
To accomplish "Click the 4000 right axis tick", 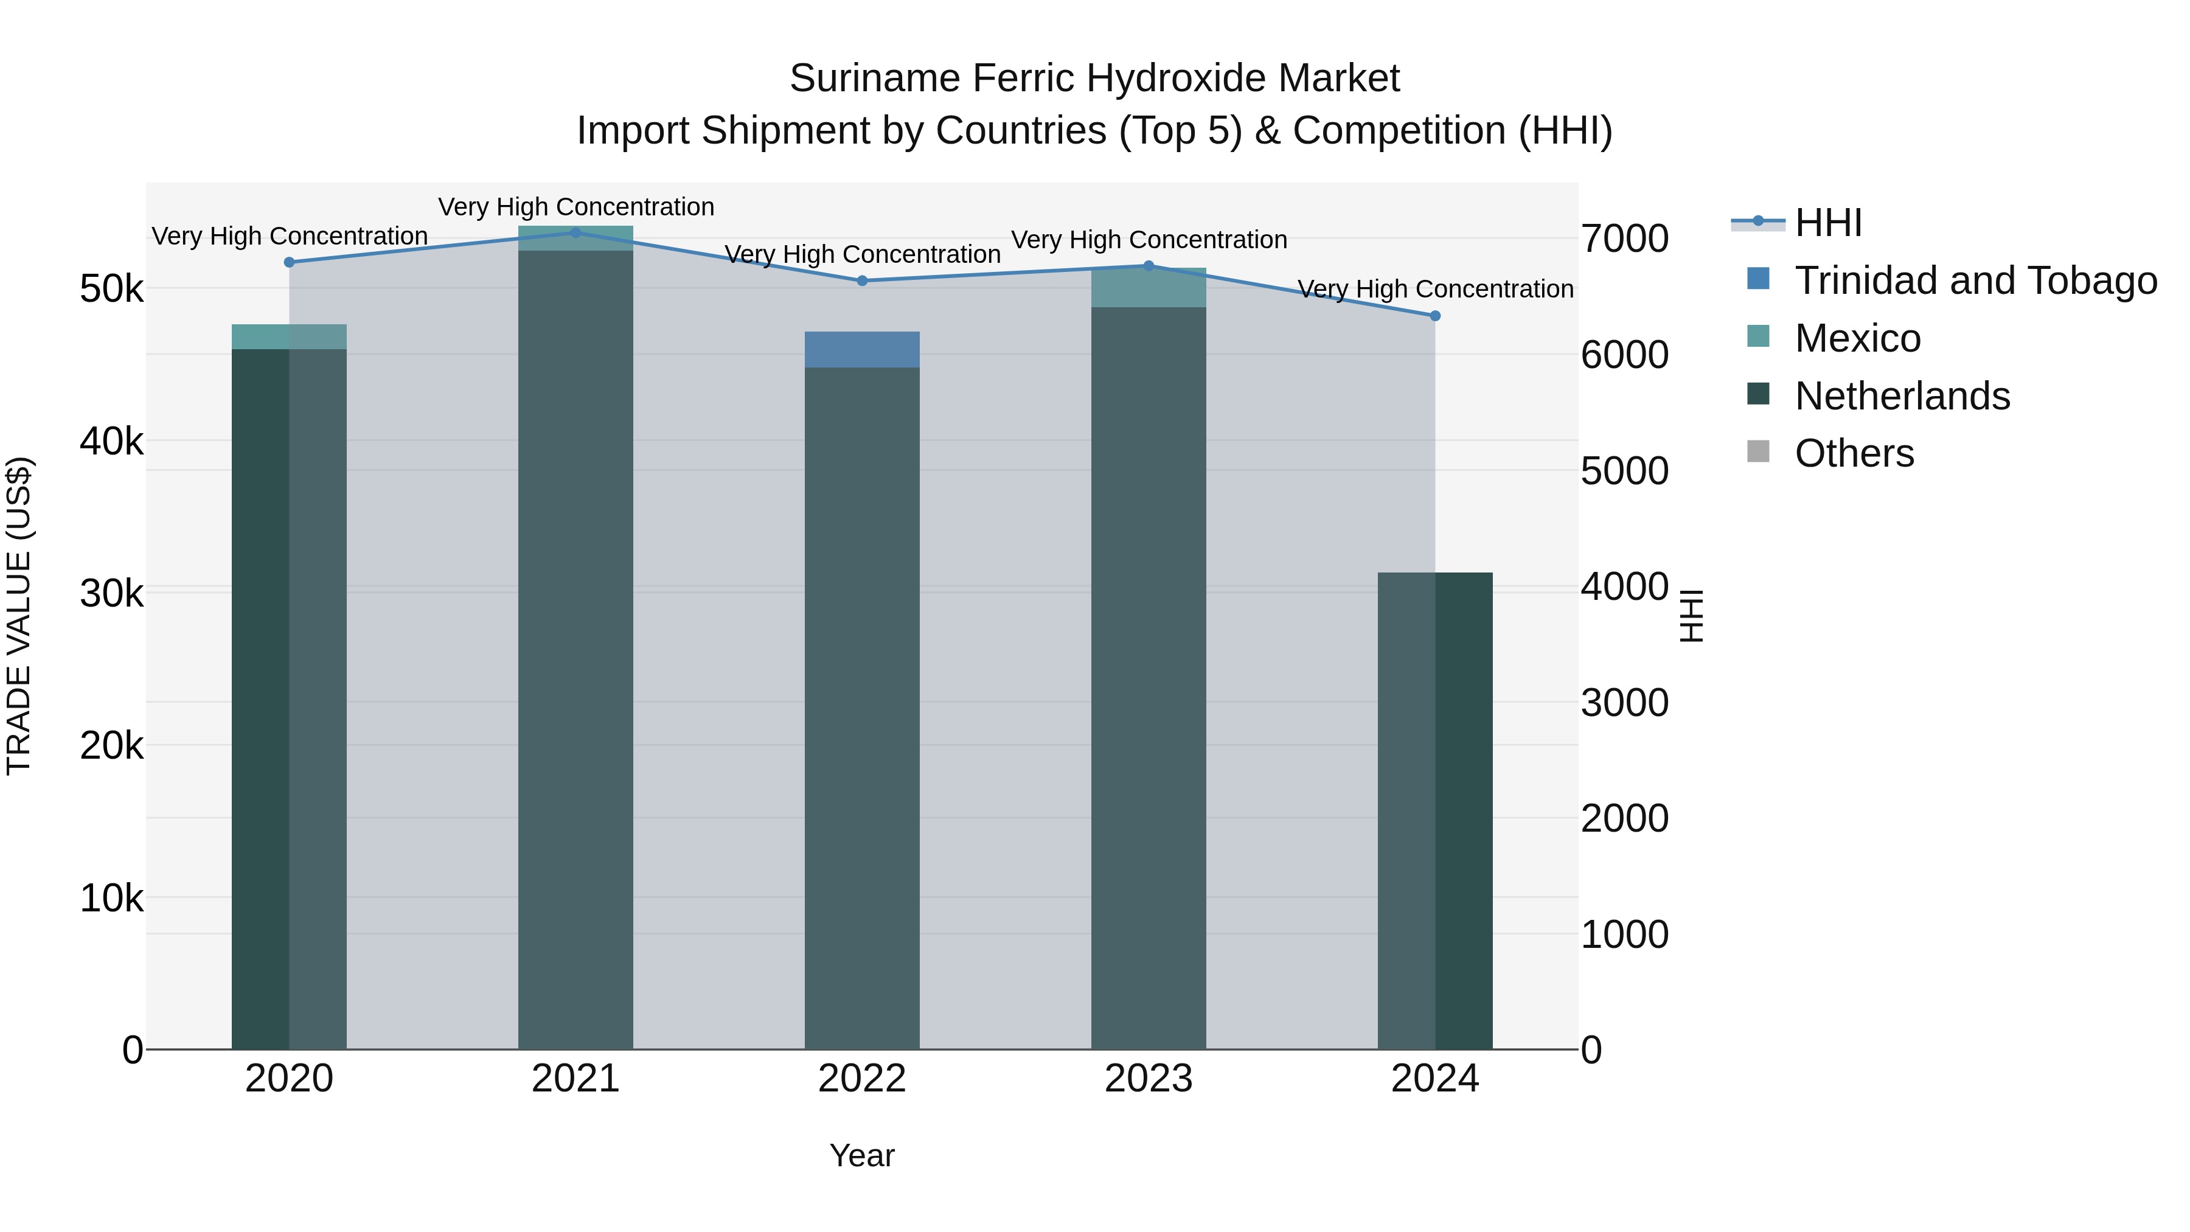I will 1625,586.
